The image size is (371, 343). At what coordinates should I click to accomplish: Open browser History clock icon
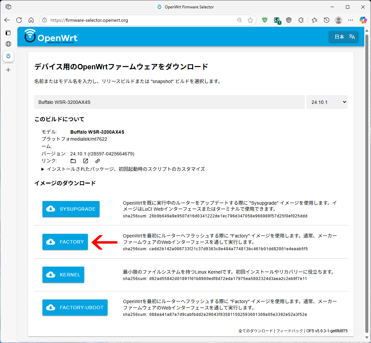[327, 20]
